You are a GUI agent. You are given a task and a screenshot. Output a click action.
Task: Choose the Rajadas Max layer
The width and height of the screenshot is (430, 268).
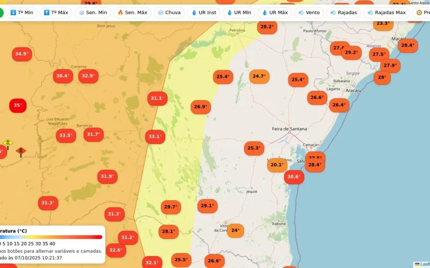386,13
